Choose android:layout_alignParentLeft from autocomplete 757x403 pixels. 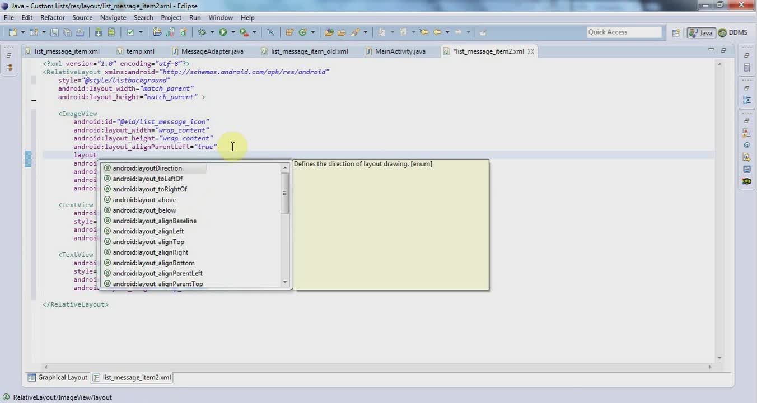[157, 273]
